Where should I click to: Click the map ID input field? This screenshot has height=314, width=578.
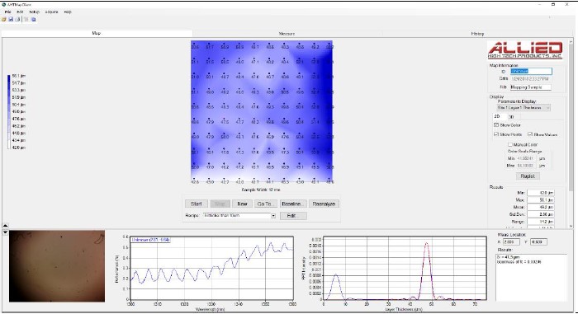(531, 71)
